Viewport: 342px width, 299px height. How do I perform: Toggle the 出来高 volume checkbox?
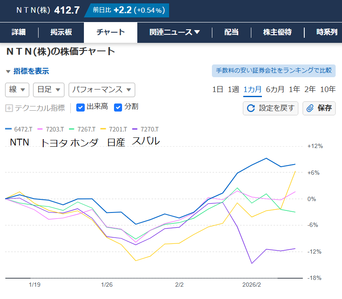[81, 107]
